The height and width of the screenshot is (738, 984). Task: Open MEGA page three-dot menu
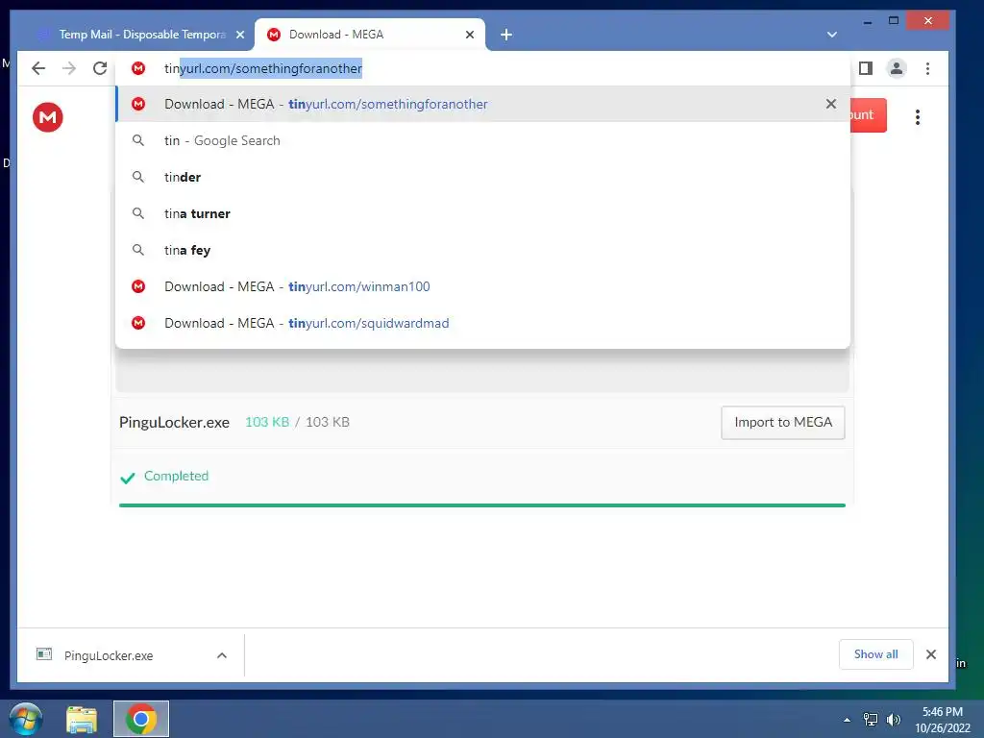[918, 117]
